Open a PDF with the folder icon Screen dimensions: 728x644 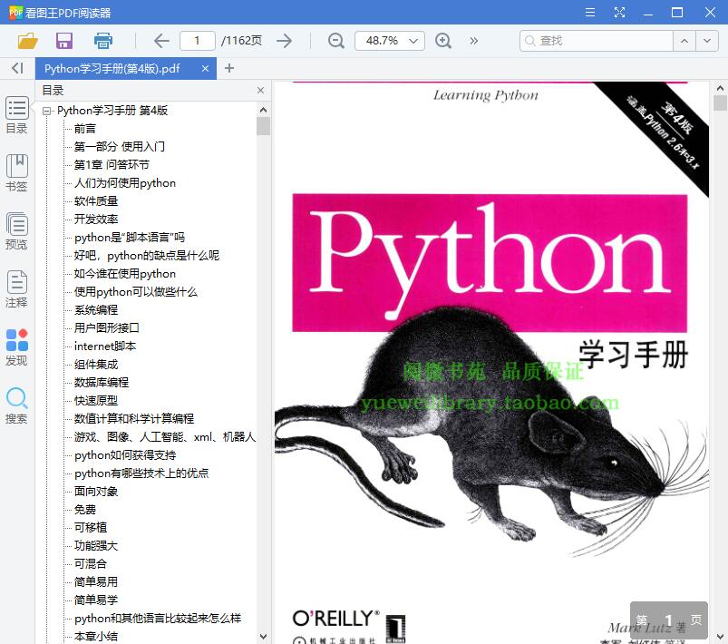click(x=27, y=41)
